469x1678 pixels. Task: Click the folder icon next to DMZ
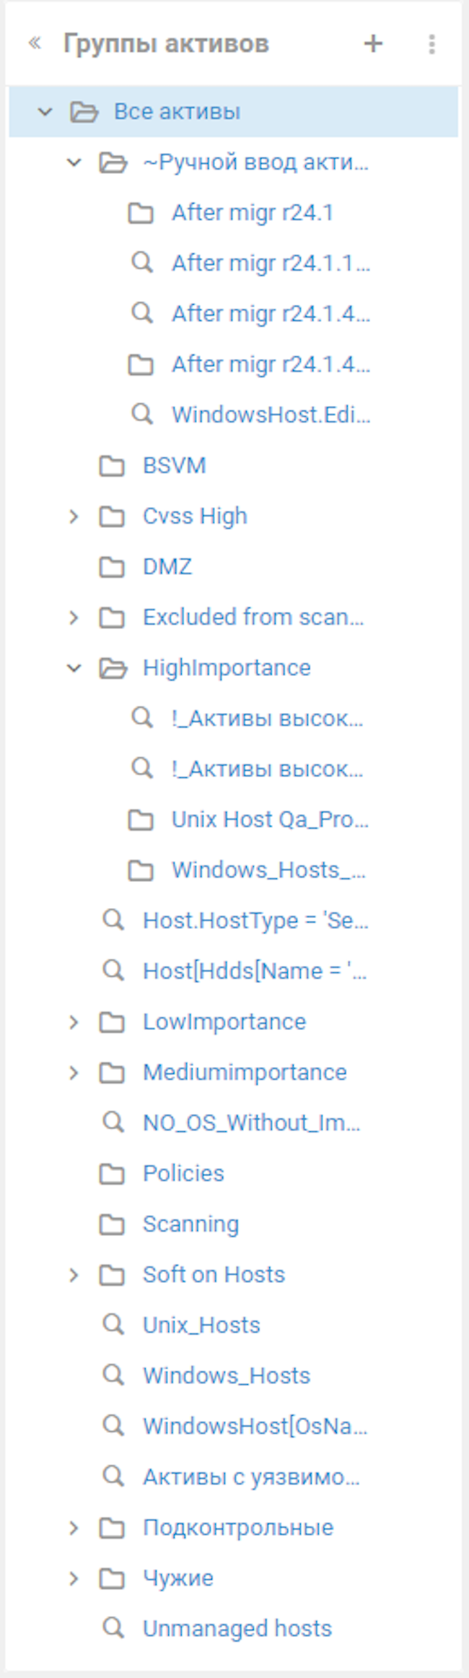[112, 567]
